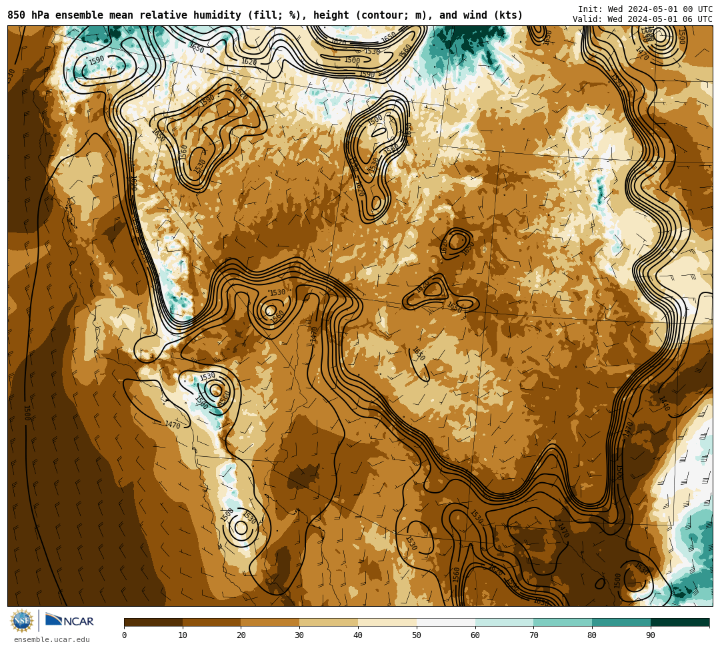Select the 20-30% colorbar swatch
The height and width of the screenshot is (648, 720).
point(271,622)
